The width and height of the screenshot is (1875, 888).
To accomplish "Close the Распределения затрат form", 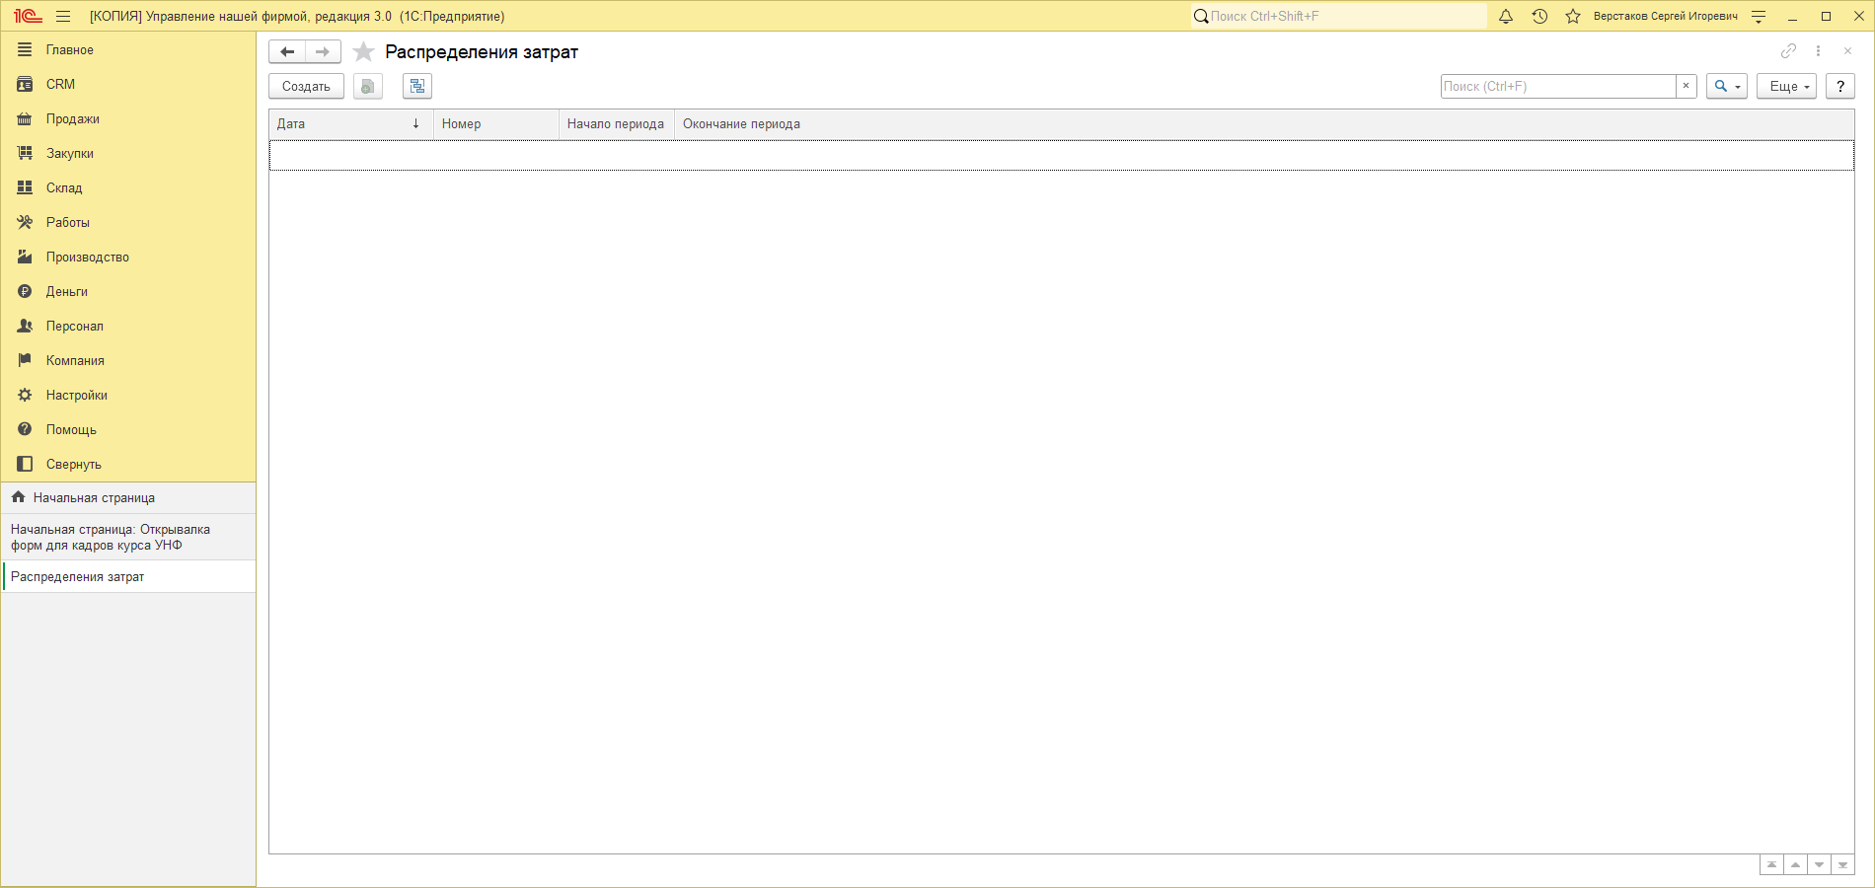I will pyautogui.click(x=1847, y=50).
